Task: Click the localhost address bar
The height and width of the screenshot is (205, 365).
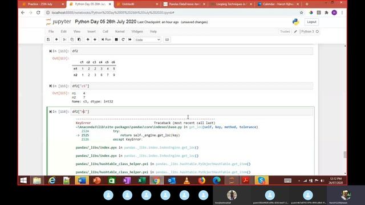Action: point(172,13)
